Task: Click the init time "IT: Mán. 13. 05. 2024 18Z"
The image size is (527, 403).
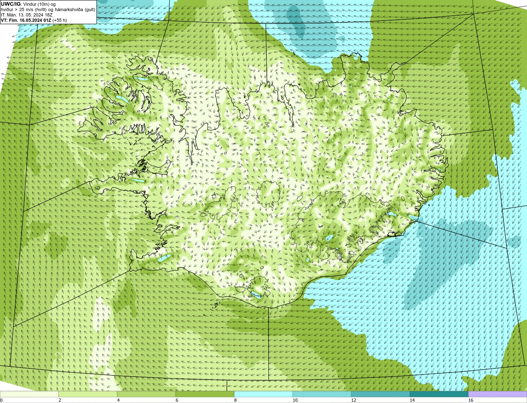Action: click(27, 15)
